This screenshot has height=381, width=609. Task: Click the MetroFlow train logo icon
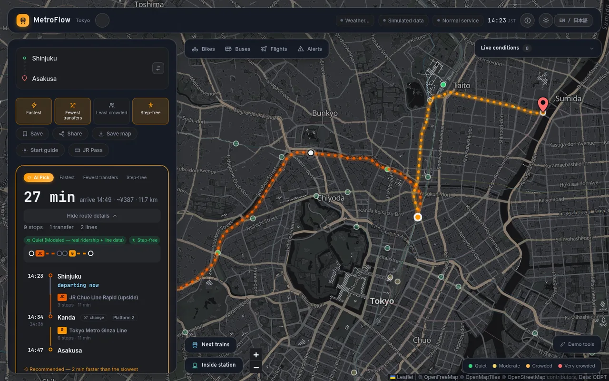coord(23,20)
